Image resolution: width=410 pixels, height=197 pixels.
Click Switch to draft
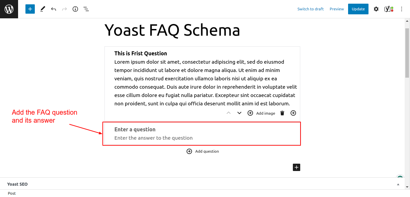click(311, 9)
